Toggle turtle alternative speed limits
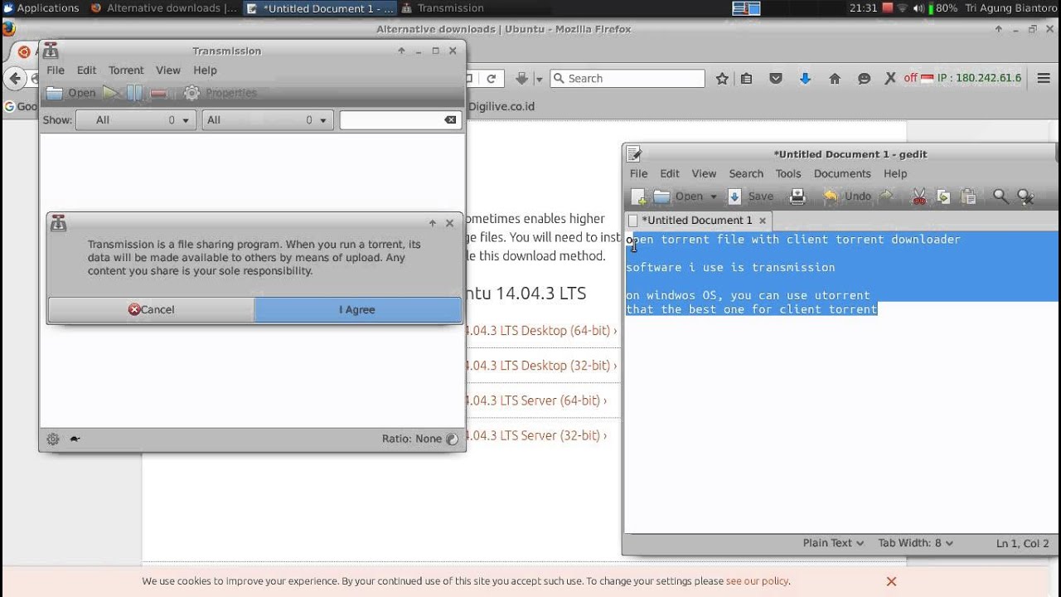 [x=75, y=439]
